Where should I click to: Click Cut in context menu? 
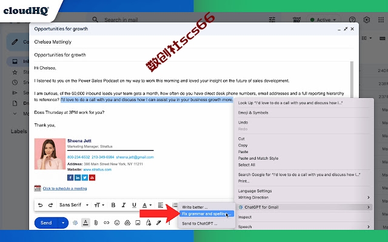tap(241, 139)
